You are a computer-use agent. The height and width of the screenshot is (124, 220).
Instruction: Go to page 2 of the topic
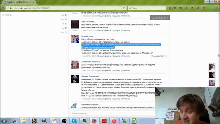pos(156,18)
